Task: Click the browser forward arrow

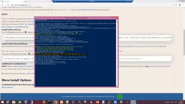Action: (5, 5)
